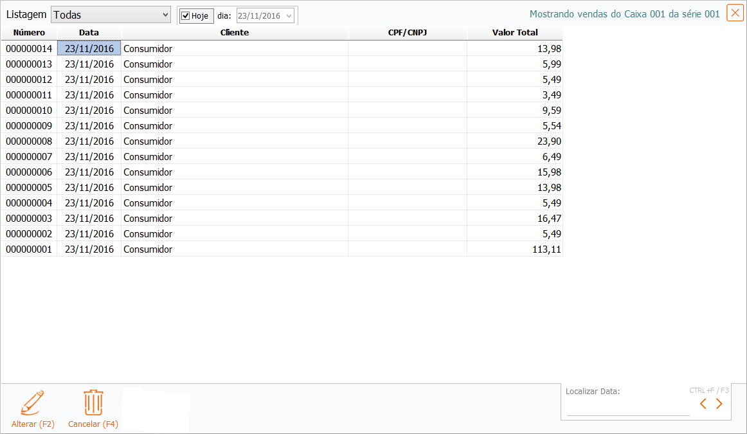Select sale number 000000003

[29, 218]
